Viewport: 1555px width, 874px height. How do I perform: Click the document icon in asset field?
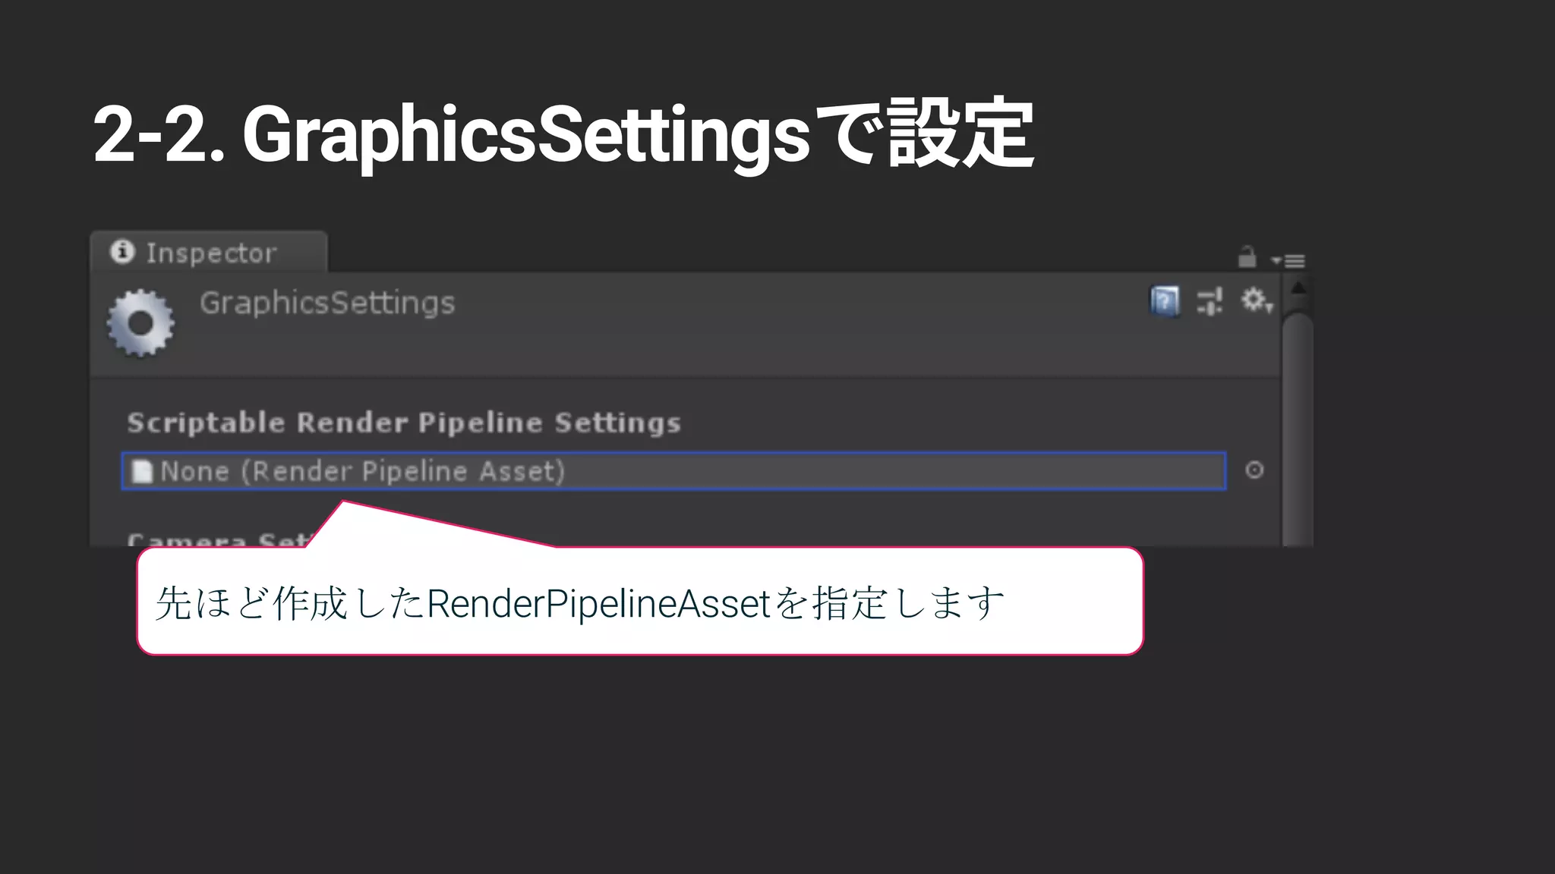pyautogui.click(x=142, y=471)
